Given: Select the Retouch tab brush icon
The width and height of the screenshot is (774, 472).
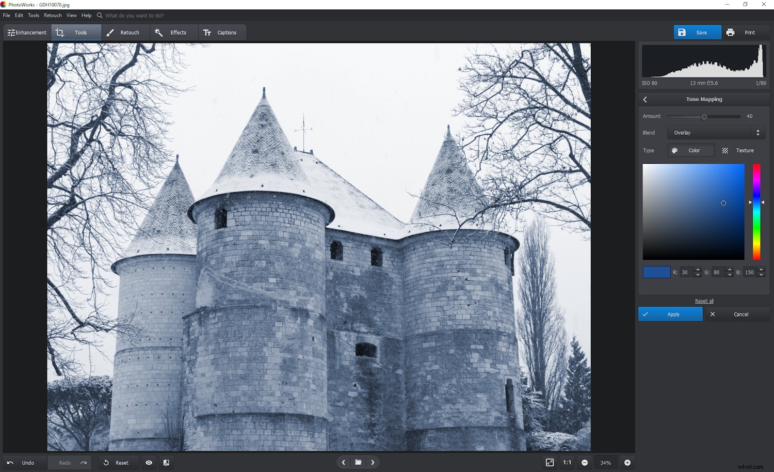Looking at the screenshot, I should coord(110,32).
